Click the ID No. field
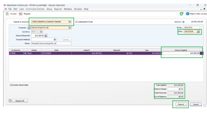The height and width of the screenshot is (116, 207). click(191, 28)
